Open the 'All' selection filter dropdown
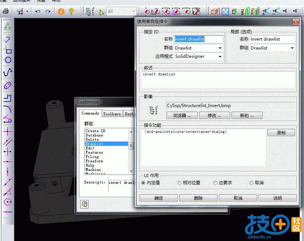 122,11
